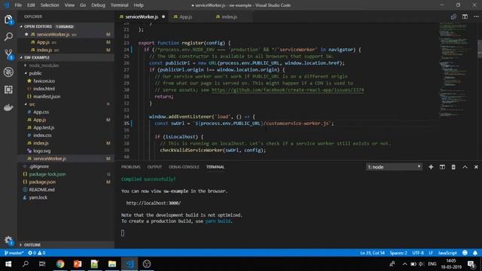Split the terminal panel
The width and height of the screenshot is (482, 271).
(442, 167)
